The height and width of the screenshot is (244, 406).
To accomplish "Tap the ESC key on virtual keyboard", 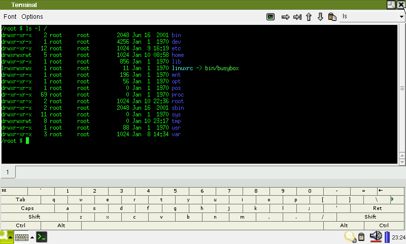I will pyautogui.click(x=14, y=191).
